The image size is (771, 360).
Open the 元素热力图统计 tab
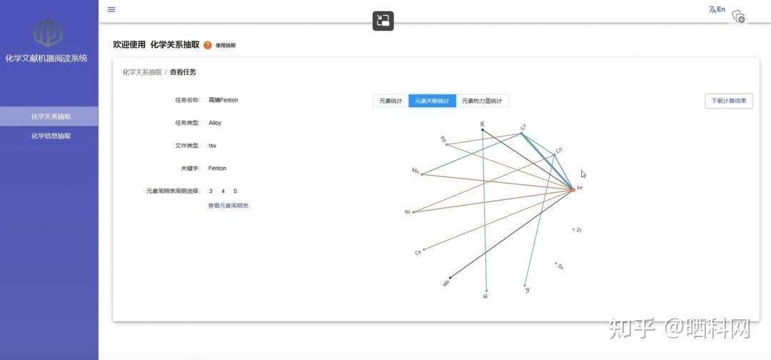coord(482,101)
